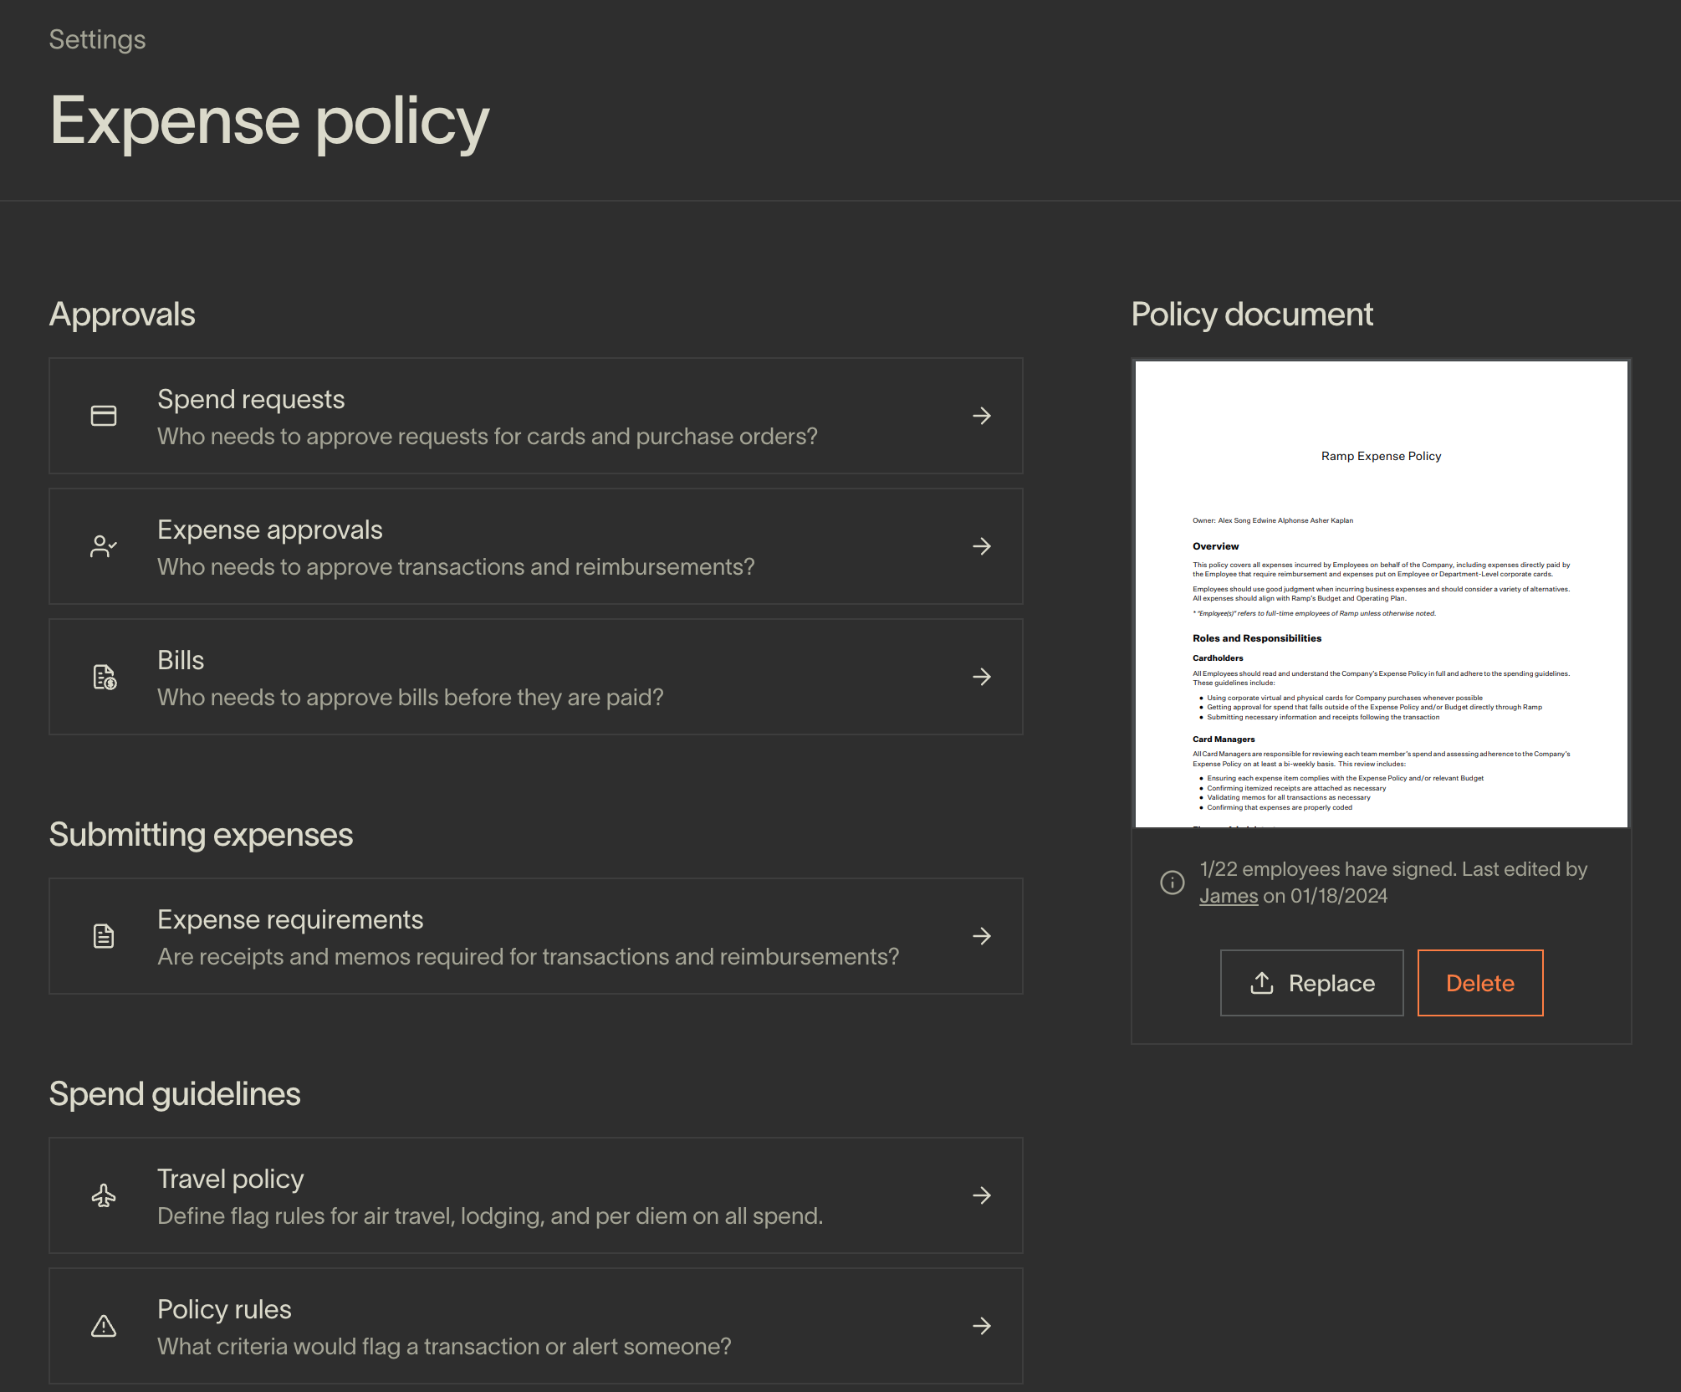This screenshot has width=1681, height=1392.
Task: Click the warning triangle icon beside Policy rules
Action: (x=103, y=1327)
